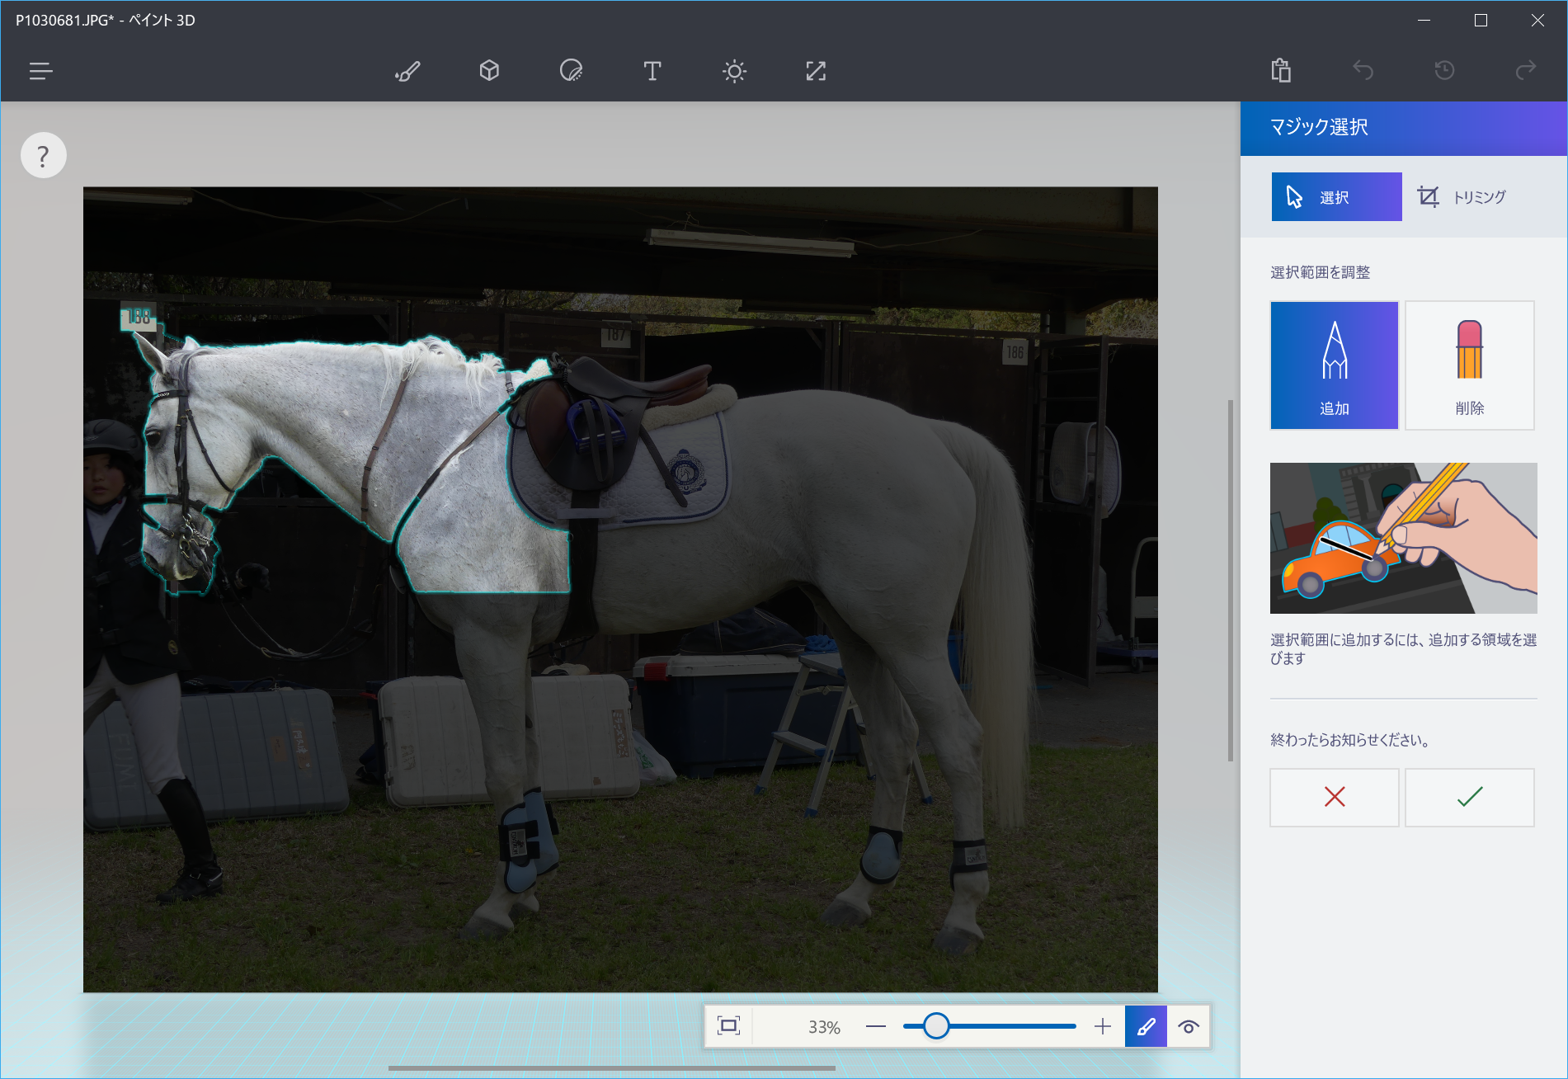This screenshot has width=1568, height=1079.
Task: Select the Brushes tool
Action: (407, 71)
